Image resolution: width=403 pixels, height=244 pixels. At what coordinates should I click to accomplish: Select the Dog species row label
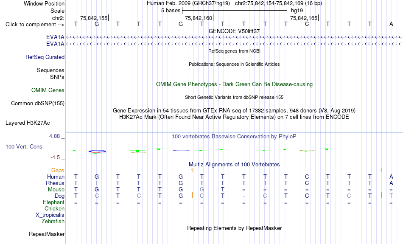click(x=60, y=196)
